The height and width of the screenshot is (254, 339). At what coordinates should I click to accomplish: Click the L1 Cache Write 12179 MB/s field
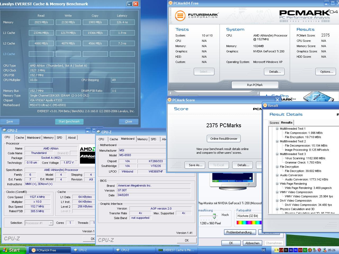(68, 33)
